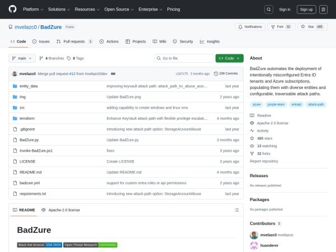Click the scale icon beside Apache-2.0 license in About
The height and width of the screenshot is (252, 336).
click(252, 123)
